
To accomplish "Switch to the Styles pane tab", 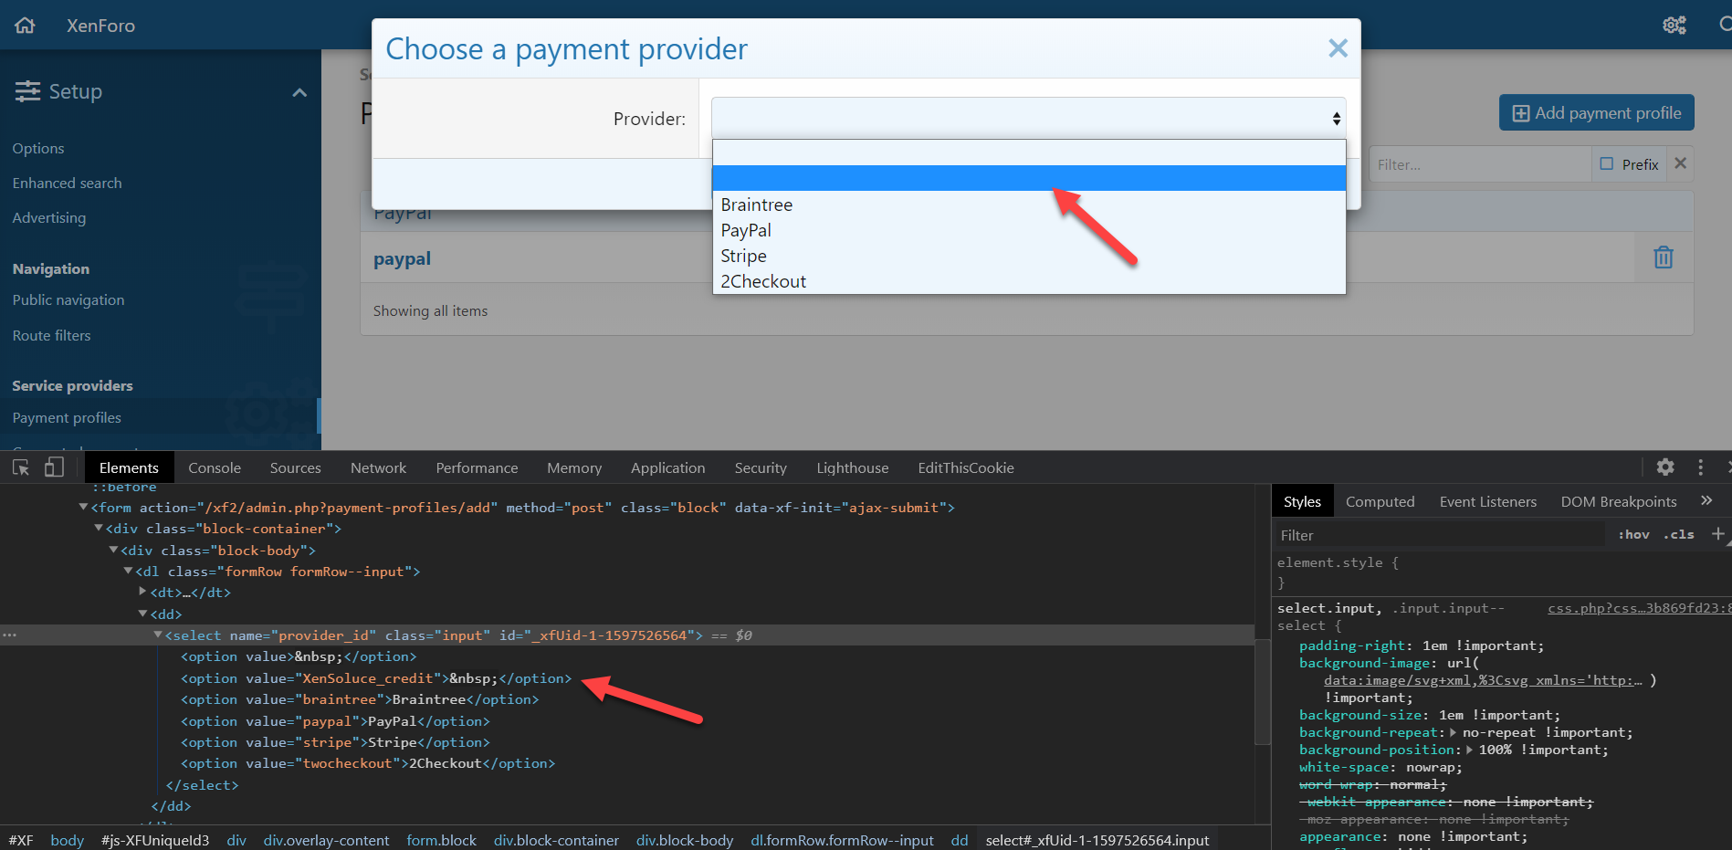I will click(x=1302, y=501).
